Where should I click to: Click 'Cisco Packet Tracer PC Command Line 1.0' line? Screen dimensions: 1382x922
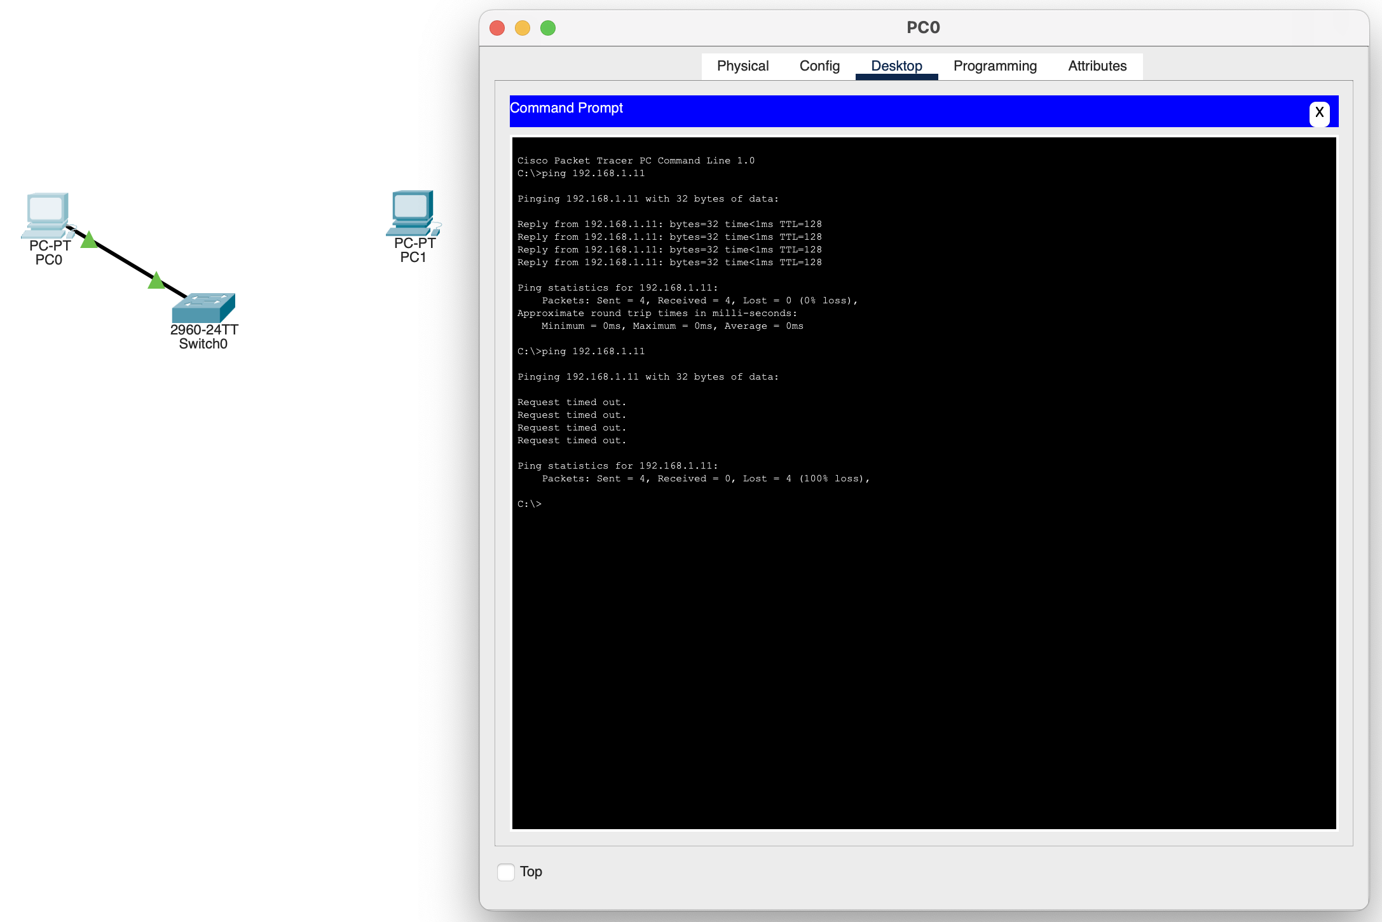636,161
